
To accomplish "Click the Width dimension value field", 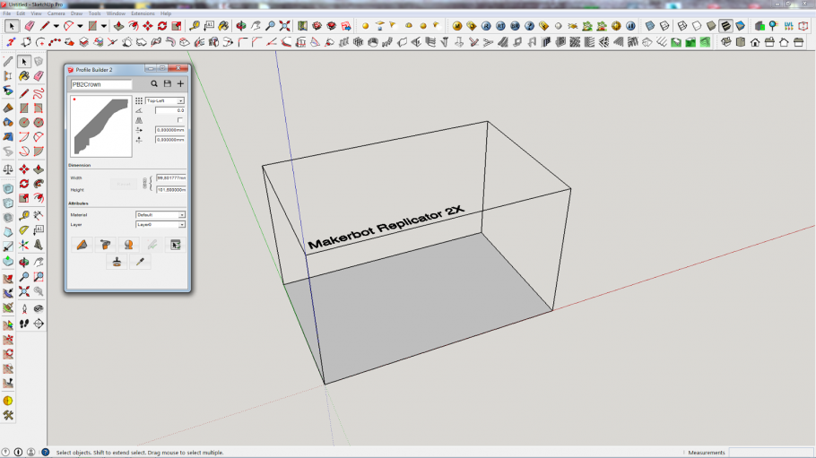I will 170,178.
